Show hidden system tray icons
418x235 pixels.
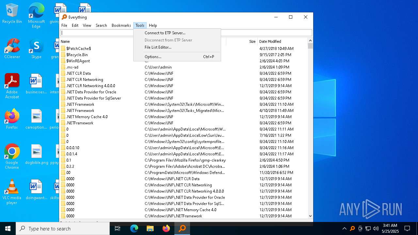tap(344, 228)
